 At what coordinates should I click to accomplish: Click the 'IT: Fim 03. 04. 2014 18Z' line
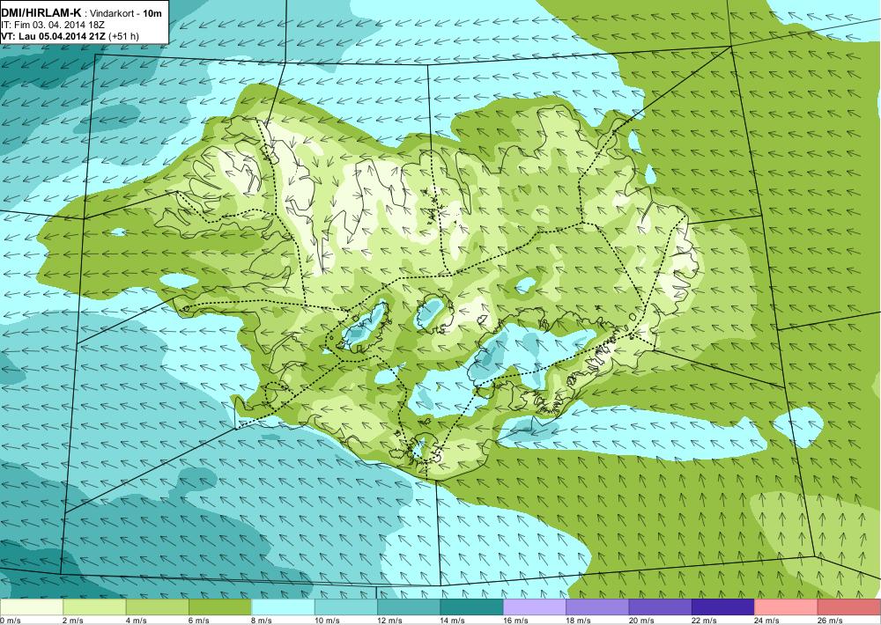(53, 26)
